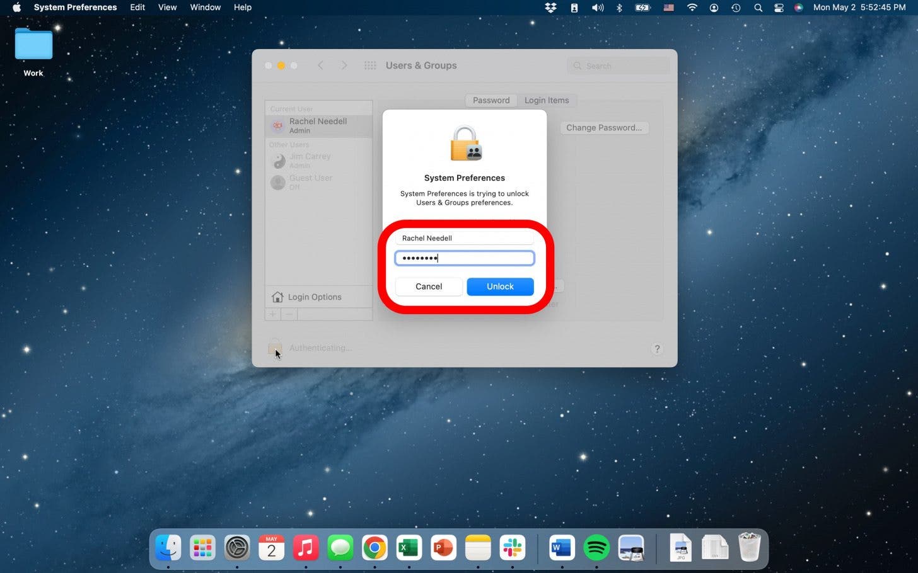The height and width of the screenshot is (573, 918).
Task: Cancel the authentication dialog
Action: point(429,286)
